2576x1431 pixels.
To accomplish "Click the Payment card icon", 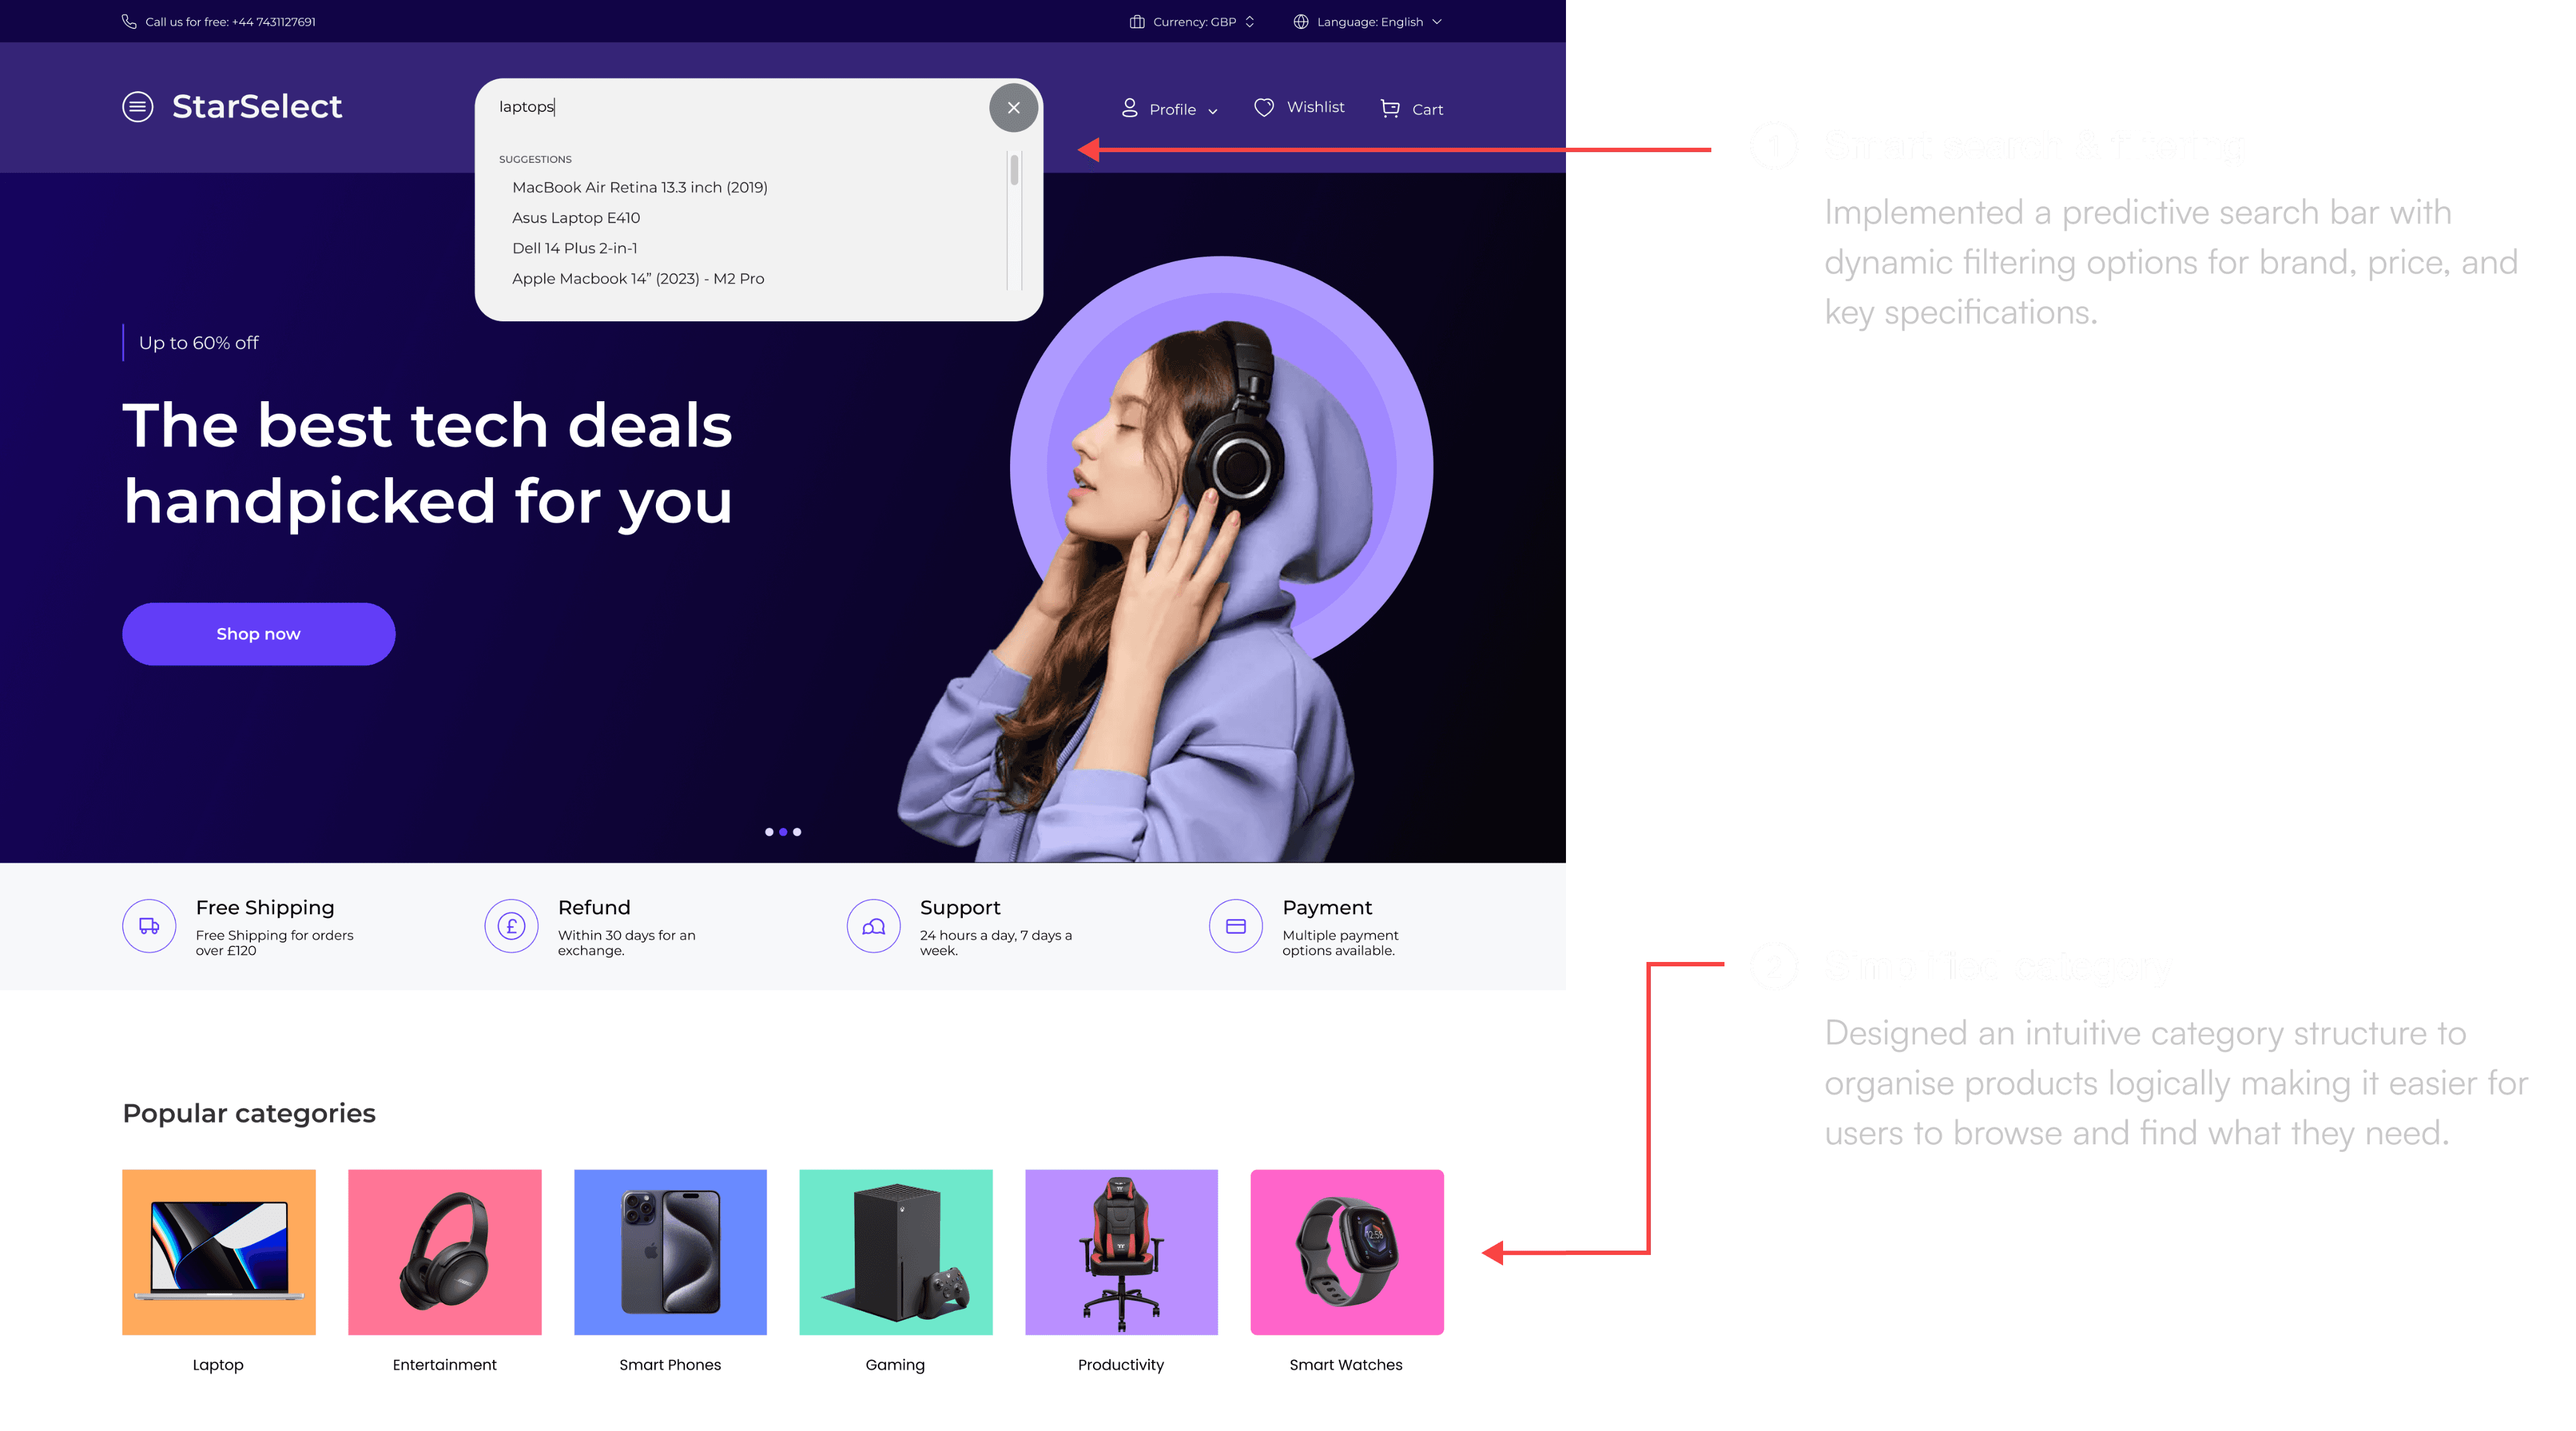I will point(1235,926).
